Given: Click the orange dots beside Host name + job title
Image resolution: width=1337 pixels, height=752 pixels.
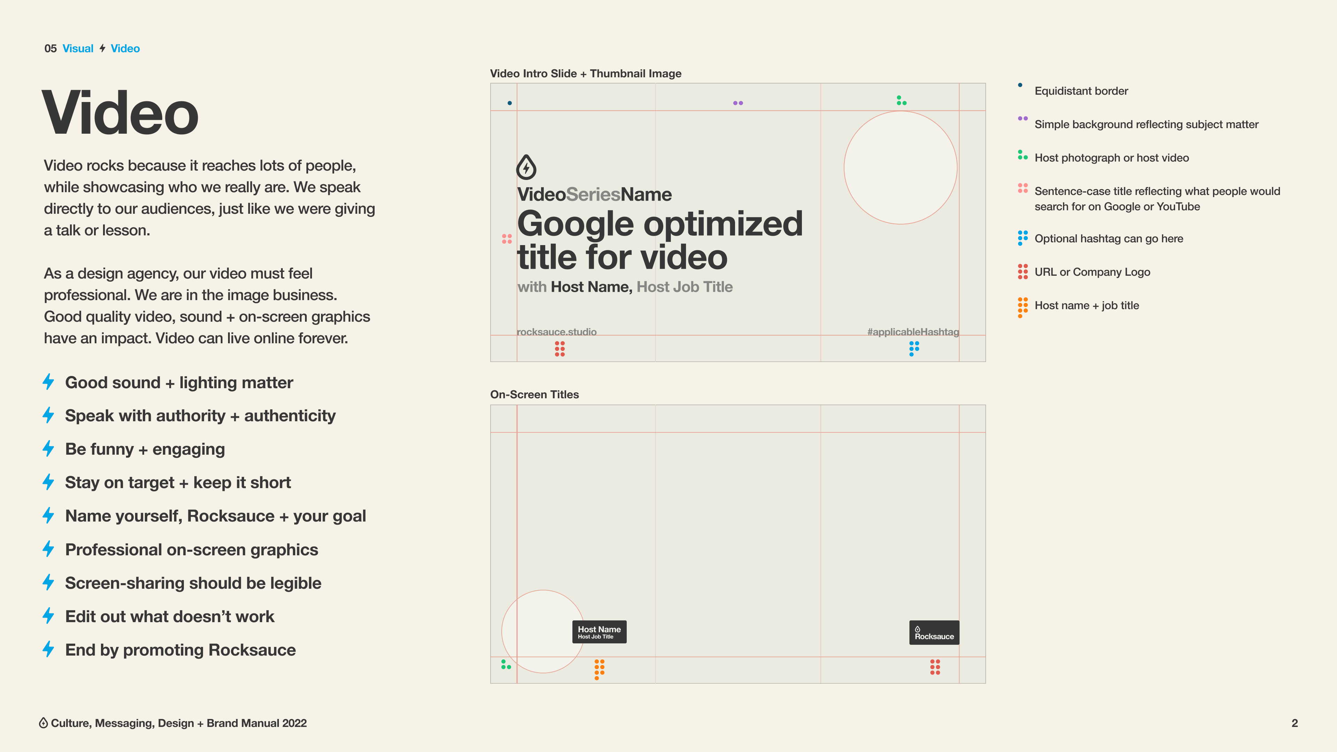Looking at the screenshot, I should click(x=1023, y=307).
